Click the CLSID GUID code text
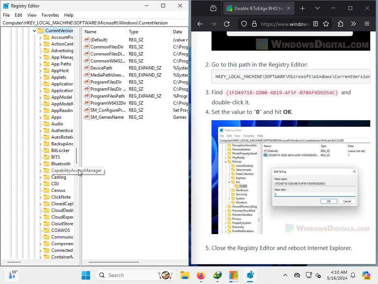The height and width of the screenshot is (284, 378). (282, 93)
